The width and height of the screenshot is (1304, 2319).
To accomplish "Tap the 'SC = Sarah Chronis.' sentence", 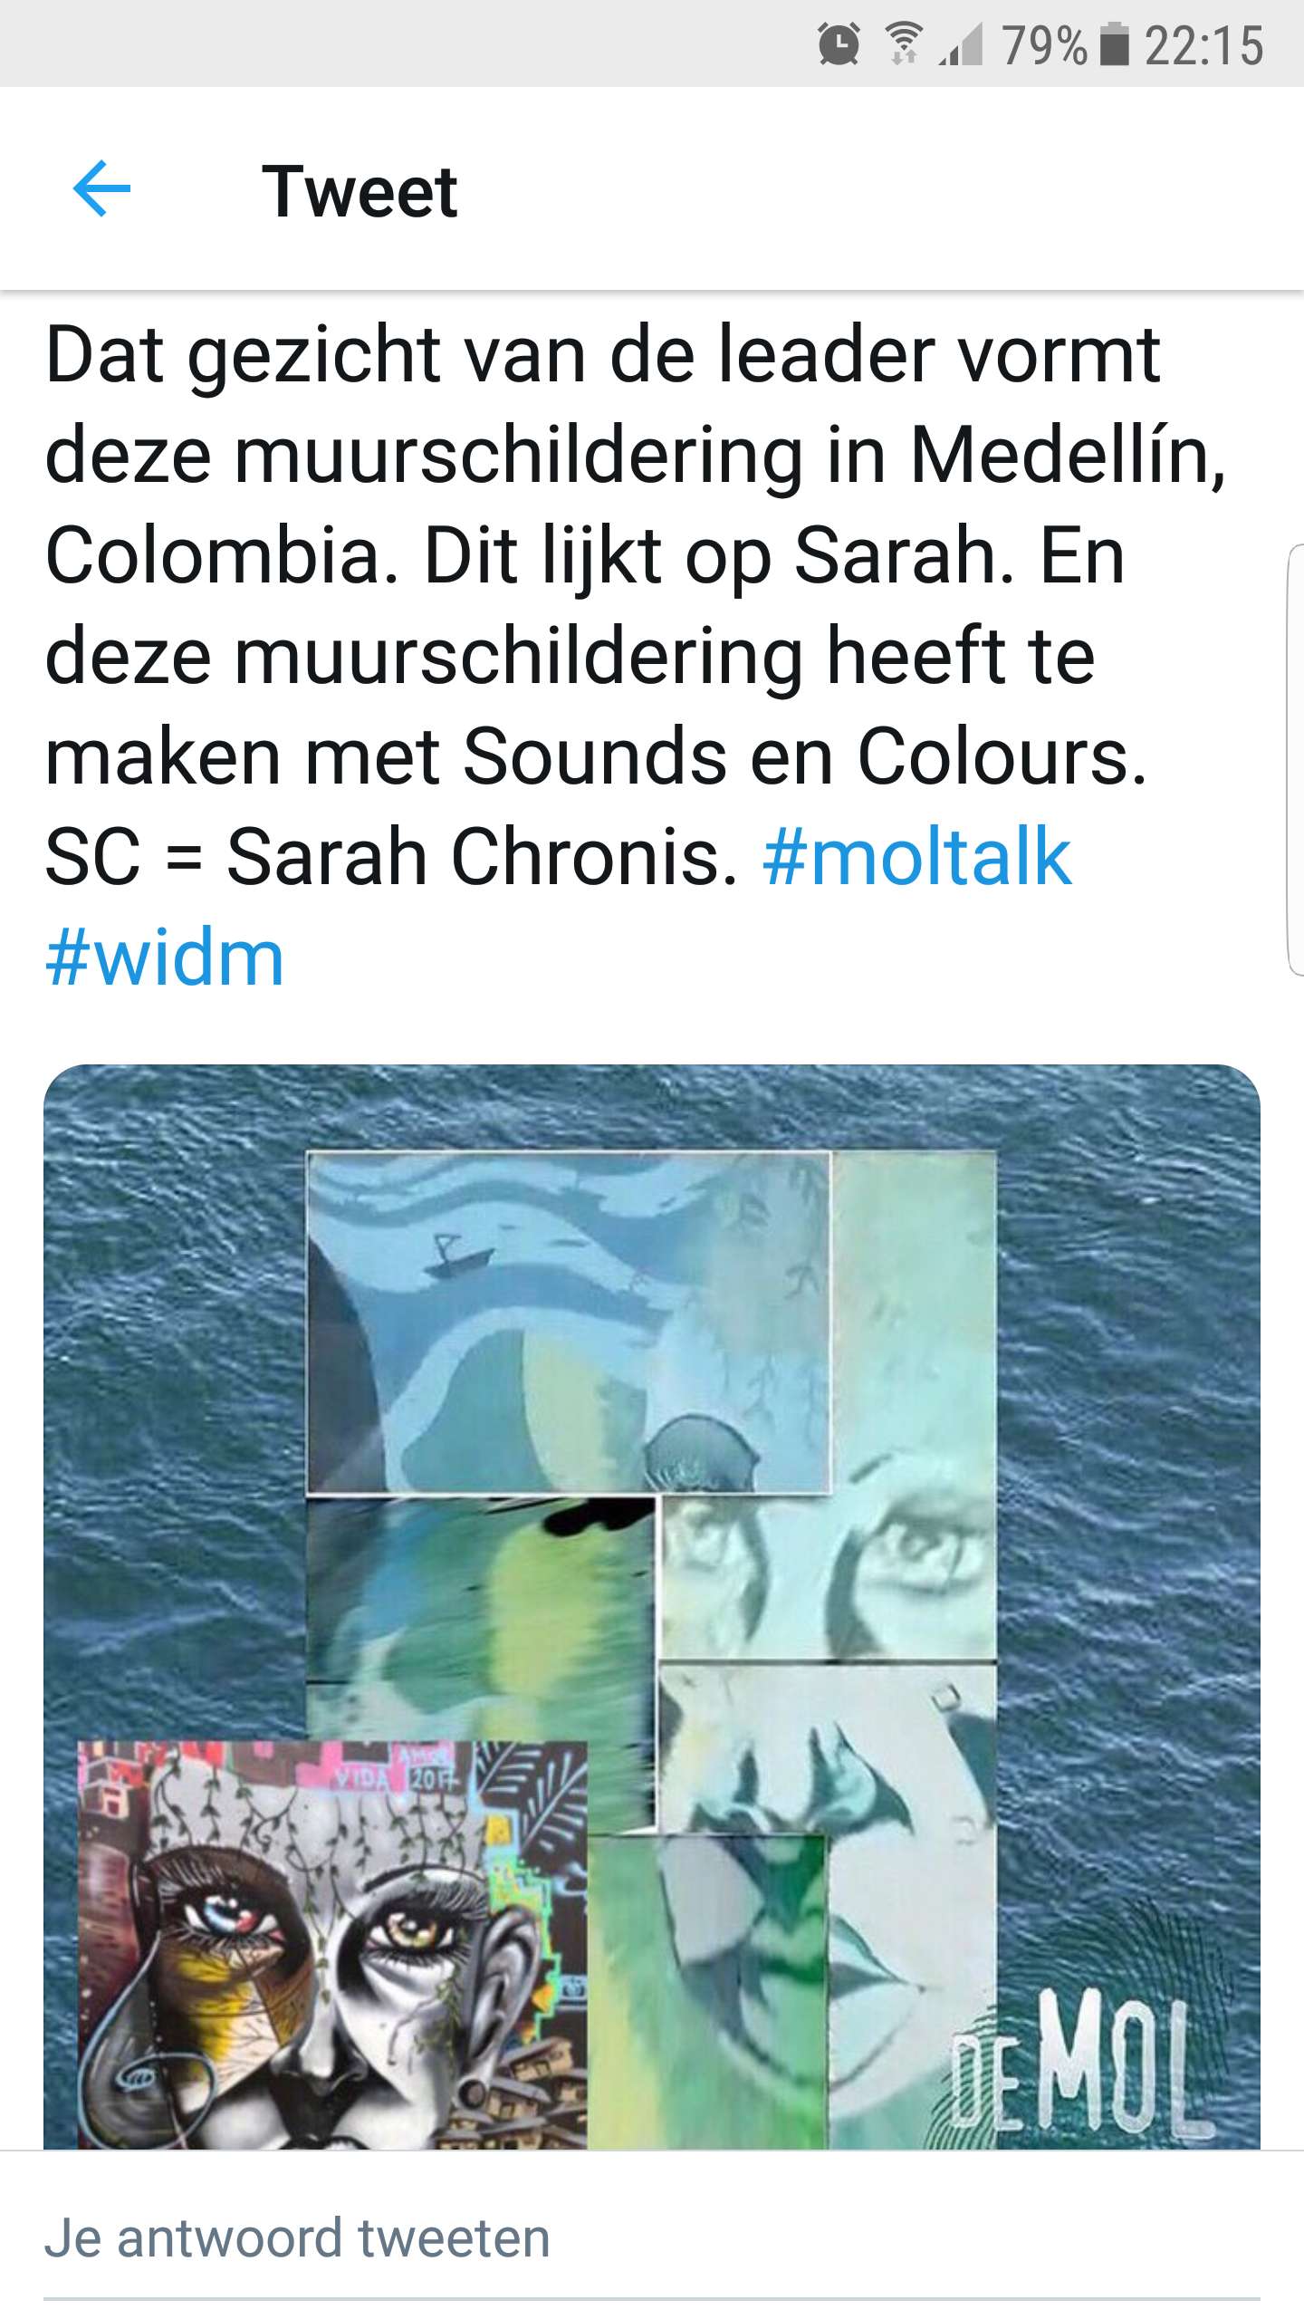I will tap(391, 856).
